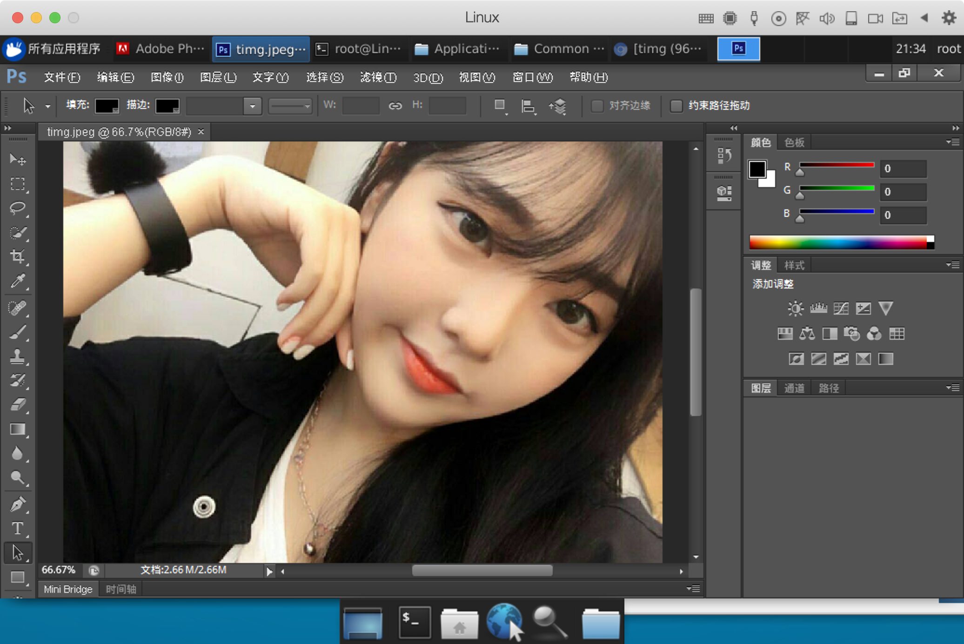The height and width of the screenshot is (644, 964).
Task: Select the Pen tool
Action: 18,504
